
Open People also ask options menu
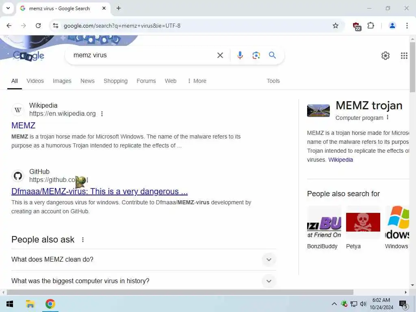coord(83,240)
